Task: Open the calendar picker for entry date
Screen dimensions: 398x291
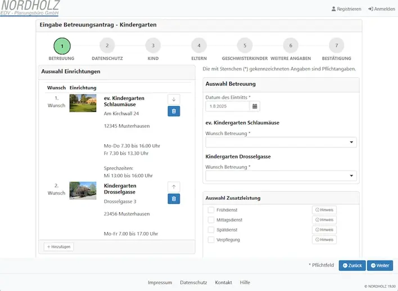Action: click(254, 106)
